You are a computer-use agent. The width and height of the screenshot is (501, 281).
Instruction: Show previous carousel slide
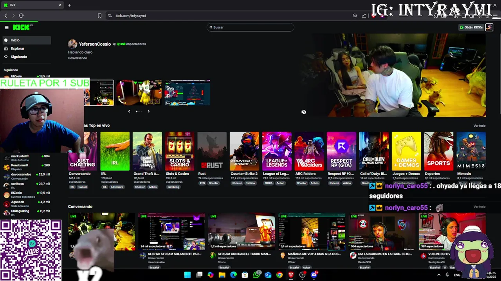tap(129, 111)
